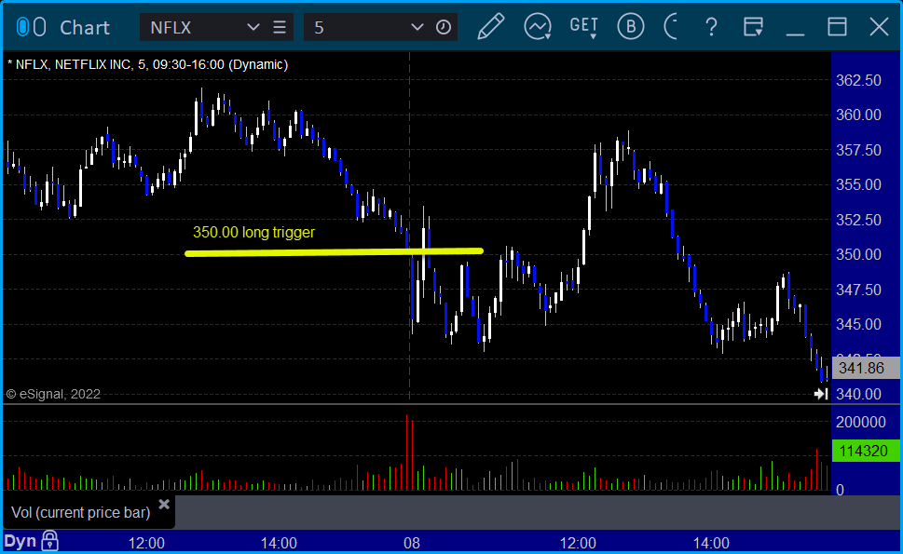This screenshot has width=903, height=554.
Task: Click the 357.50 price axis label
Action: pyautogui.click(x=858, y=150)
